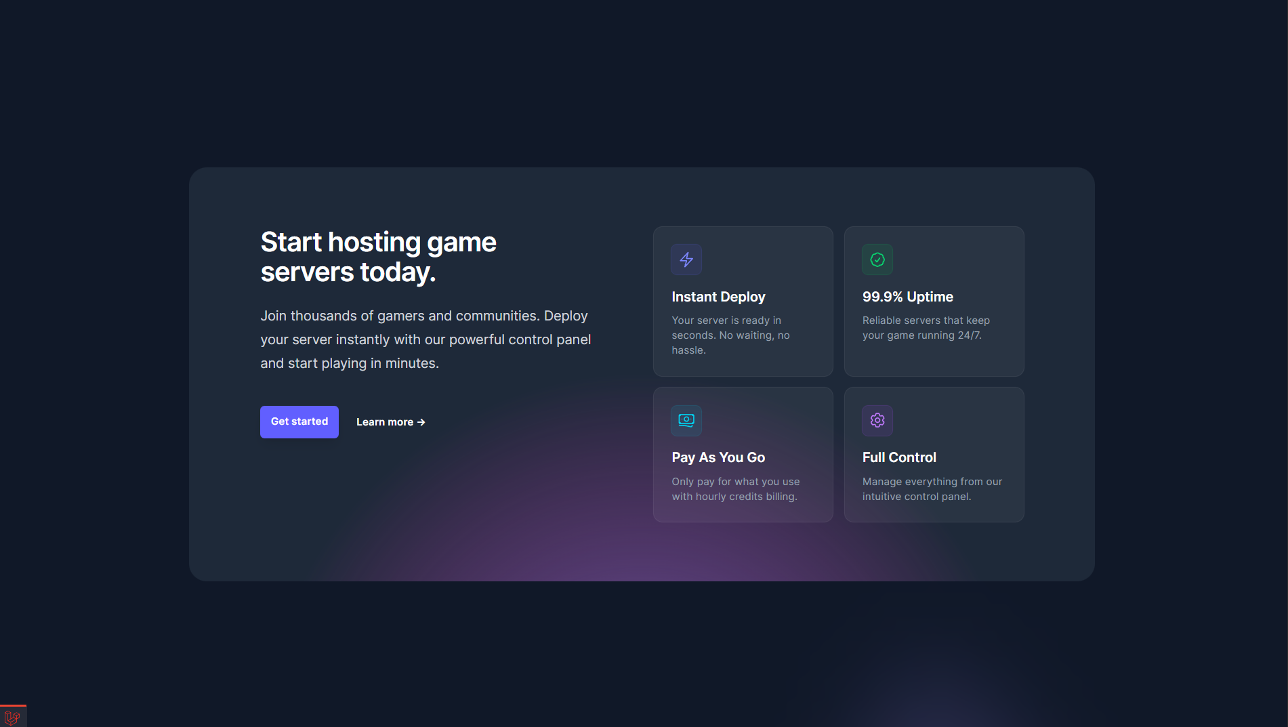Image resolution: width=1288 pixels, height=727 pixels.
Task: Open the Laravel debugbar icon
Action: pyautogui.click(x=12, y=717)
